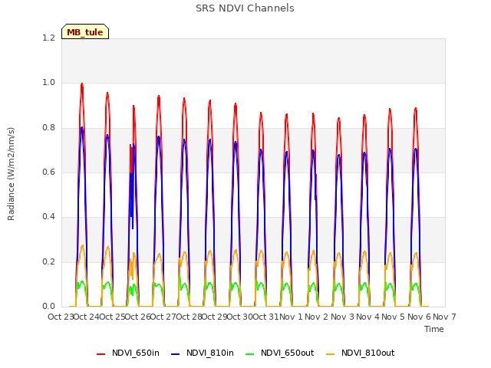The image size is (491, 368).
Task: Click the Nov 4 tick label
Action: coord(367,317)
